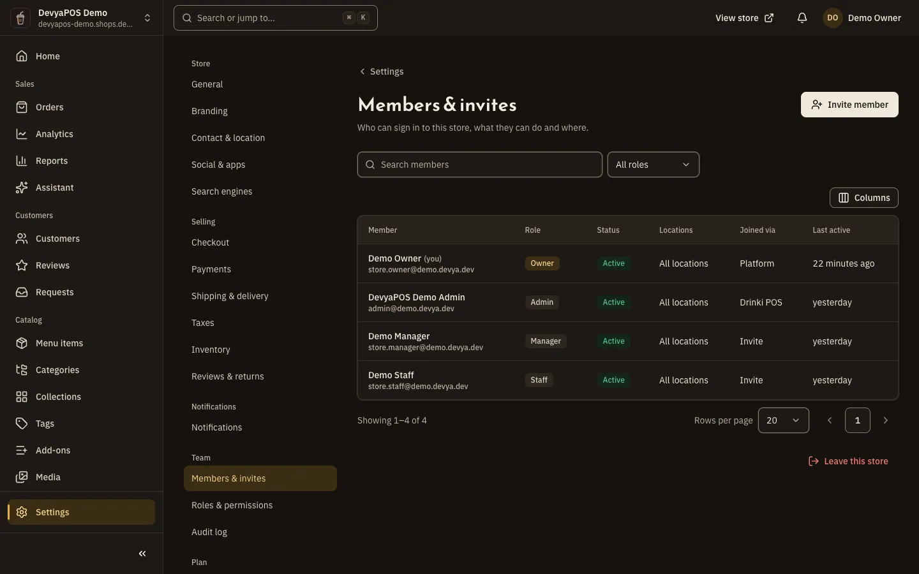Open Reviews in the sidebar
Image resolution: width=919 pixels, height=574 pixels.
pyautogui.click(x=81, y=265)
